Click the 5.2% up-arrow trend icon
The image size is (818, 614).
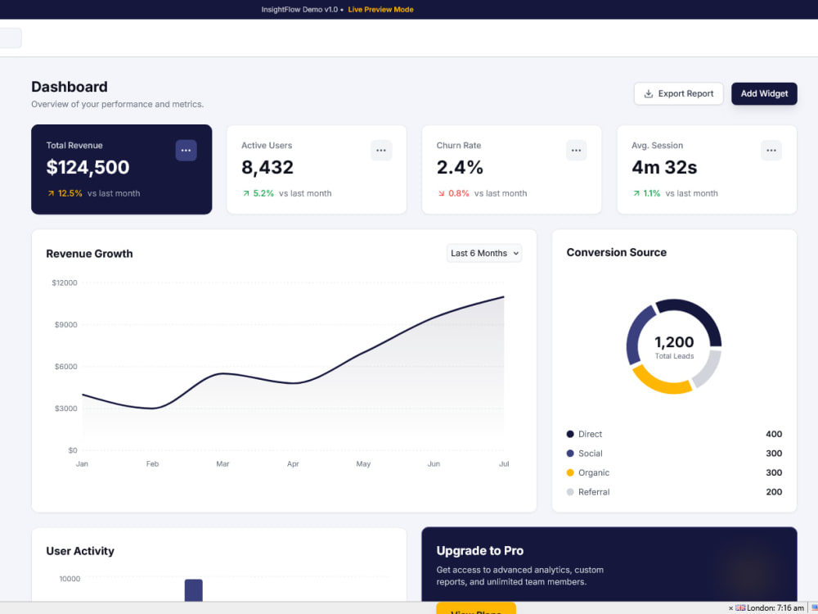[245, 193]
